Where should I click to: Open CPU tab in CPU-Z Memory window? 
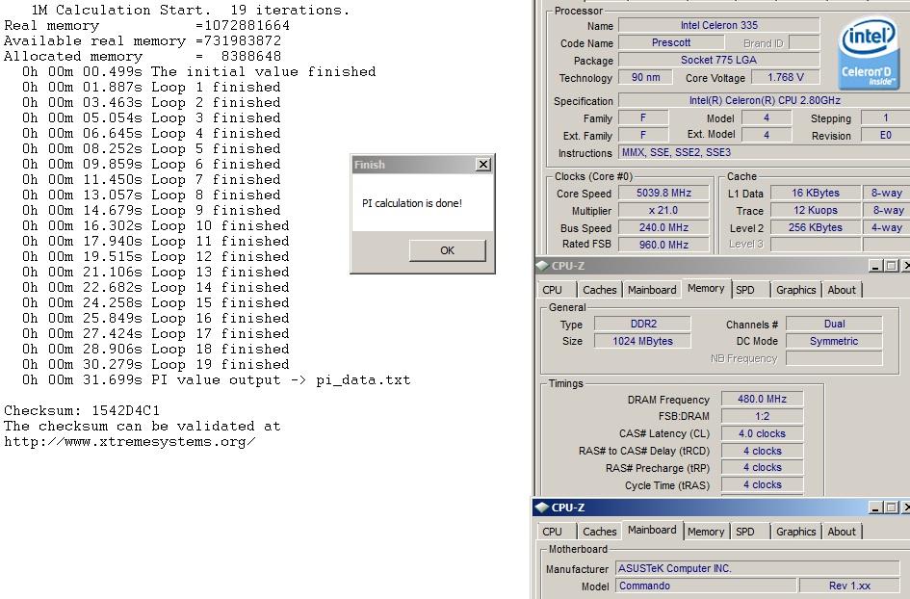(552, 290)
